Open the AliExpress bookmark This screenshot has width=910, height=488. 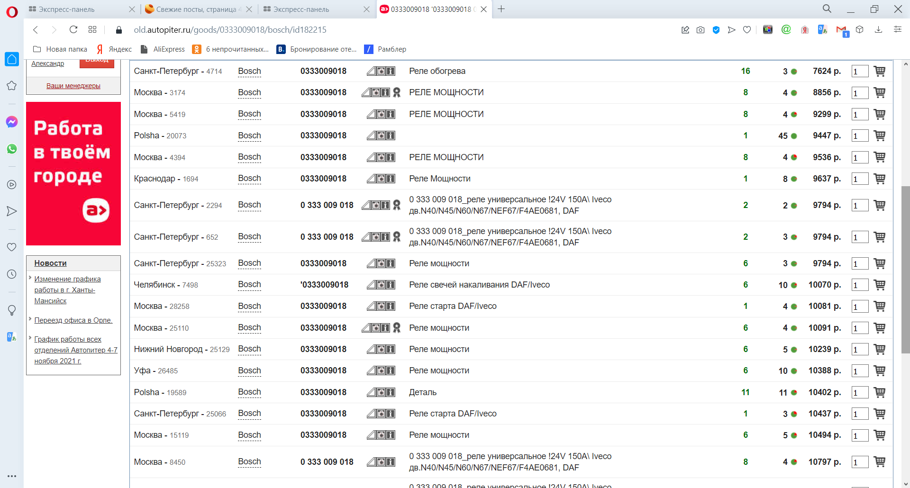163,49
